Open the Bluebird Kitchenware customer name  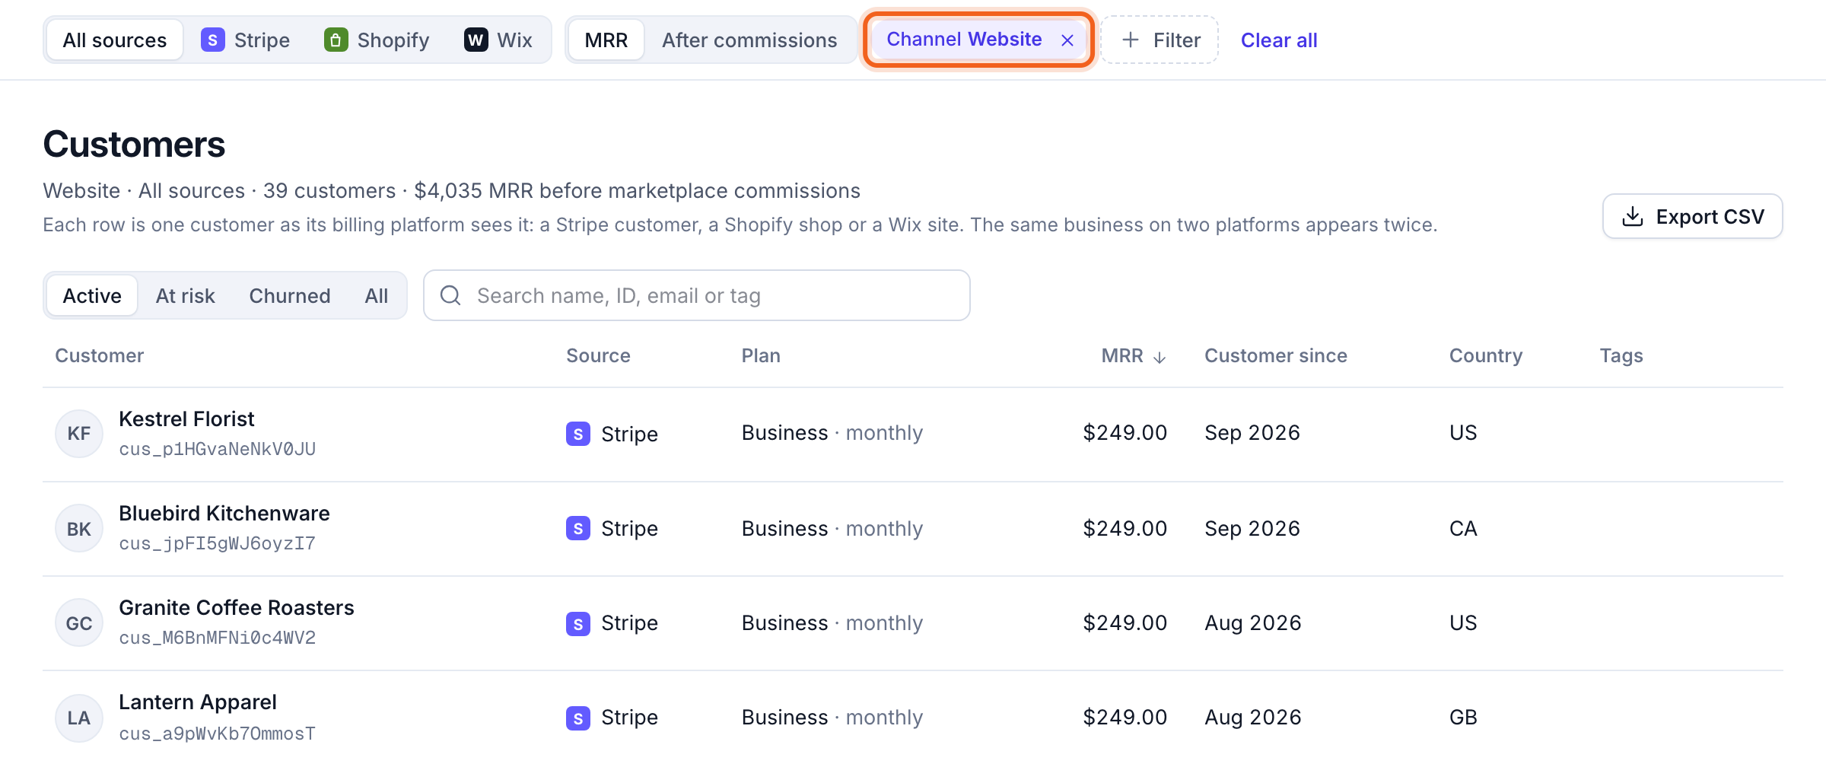tap(224, 513)
